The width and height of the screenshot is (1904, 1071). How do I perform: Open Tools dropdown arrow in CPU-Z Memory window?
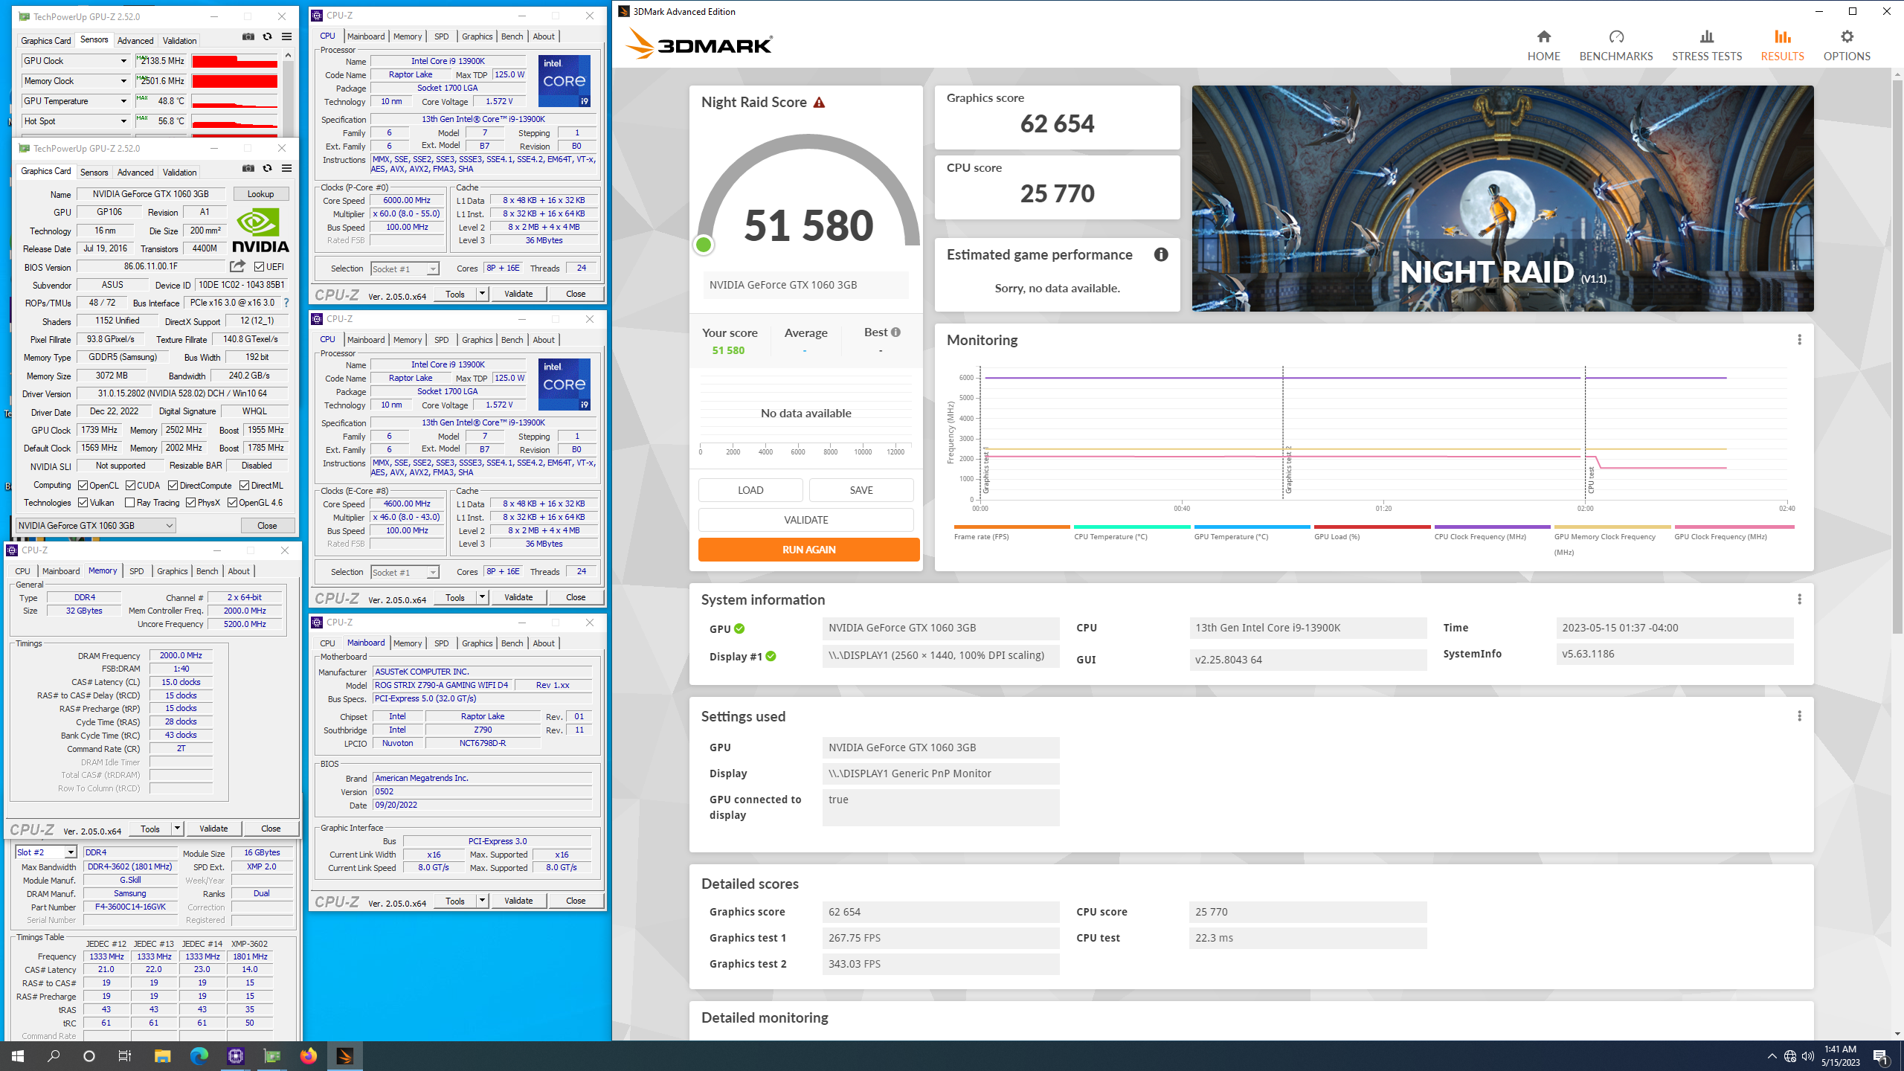[177, 829]
